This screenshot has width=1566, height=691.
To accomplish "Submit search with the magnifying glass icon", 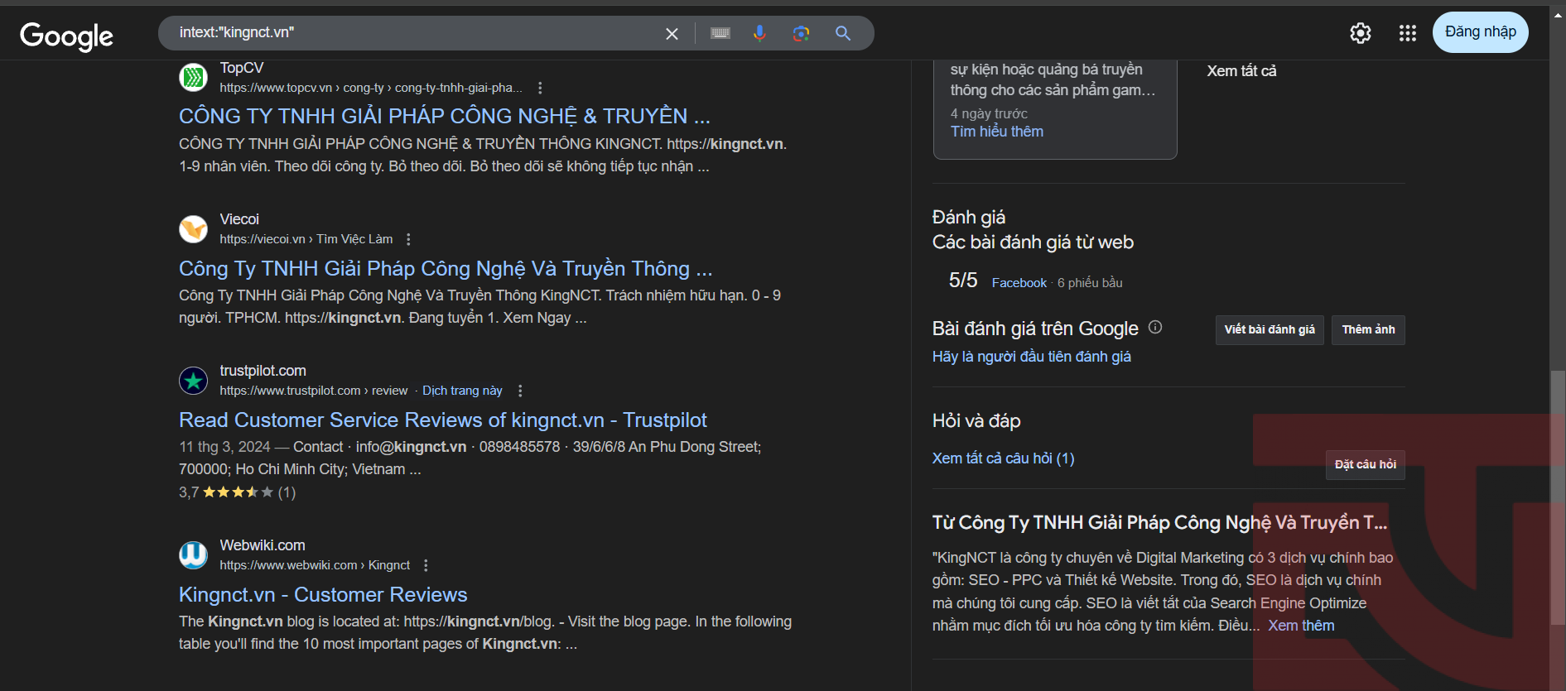I will pyautogui.click(x=843, y=33).
